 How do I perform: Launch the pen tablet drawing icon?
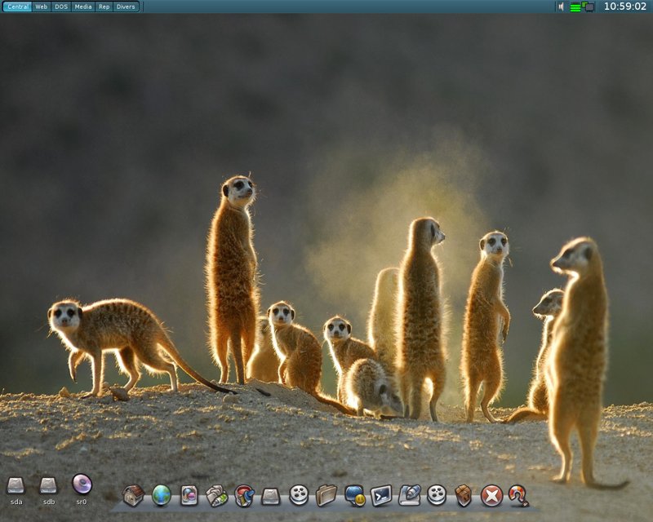click(410, 495)
